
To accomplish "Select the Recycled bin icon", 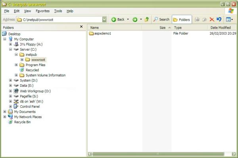I will (x=22, y=70).
